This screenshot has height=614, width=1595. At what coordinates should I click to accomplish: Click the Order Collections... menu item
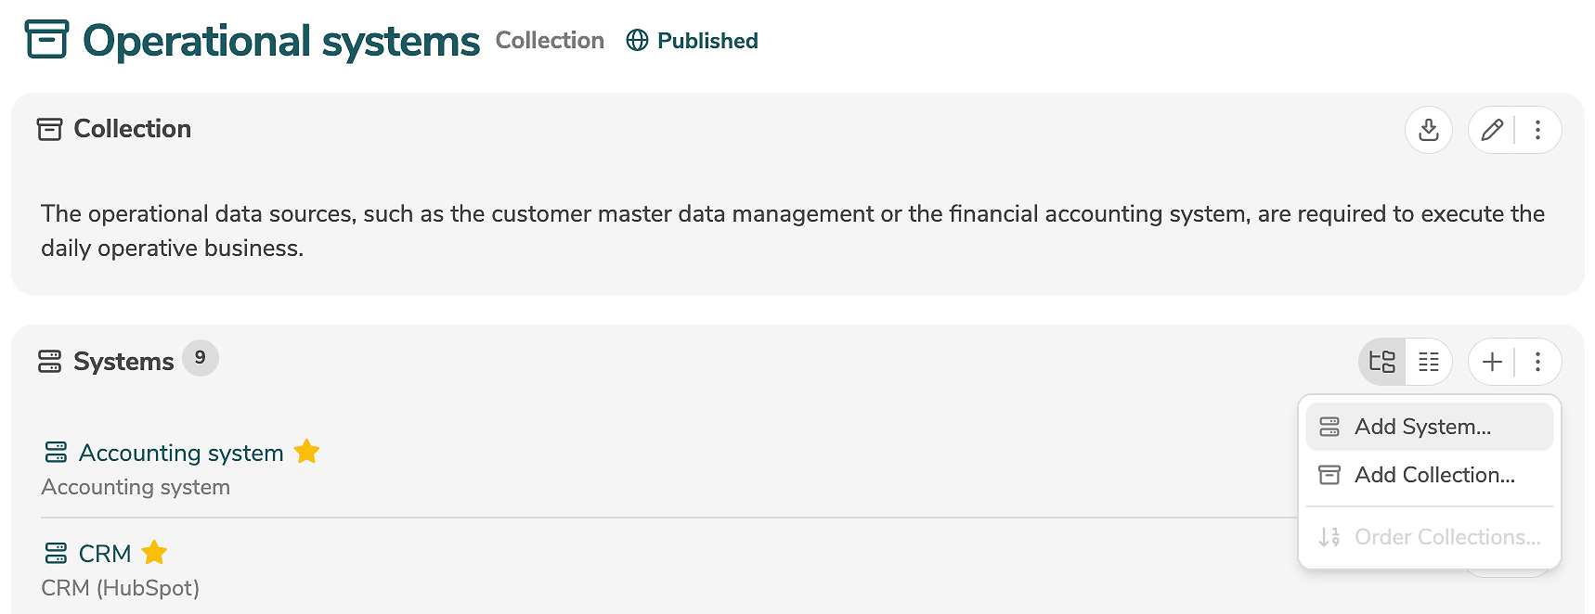[1446, 537]
